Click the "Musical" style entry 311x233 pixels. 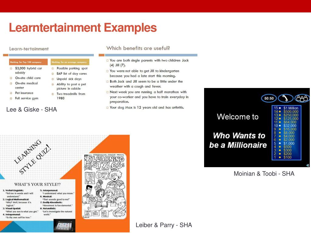[x=55, y=198]
